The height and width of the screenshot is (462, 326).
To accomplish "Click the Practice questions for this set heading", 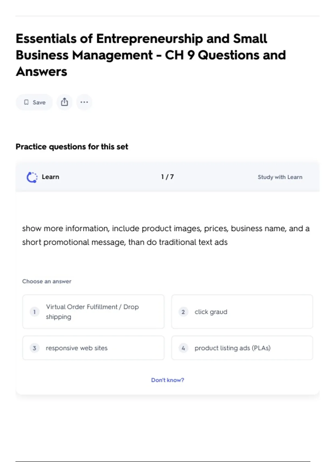I will tap(72, 147).
